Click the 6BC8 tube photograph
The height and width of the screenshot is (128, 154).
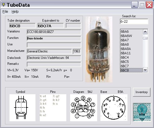[99, 49]
